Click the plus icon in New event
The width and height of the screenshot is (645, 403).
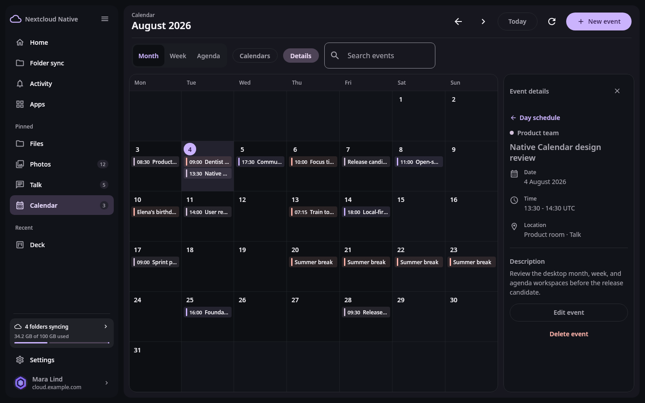[581, 21]
